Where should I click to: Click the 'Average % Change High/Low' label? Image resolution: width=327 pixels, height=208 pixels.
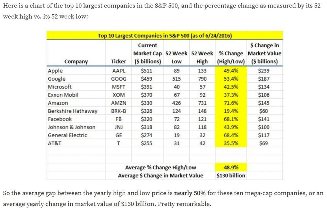[161, 167]
